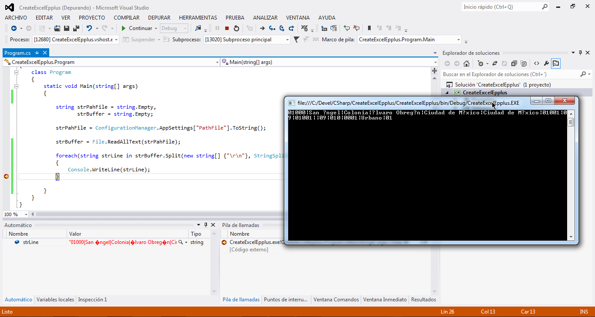Switch to the Variables locales tab

(x=55, y=300)
